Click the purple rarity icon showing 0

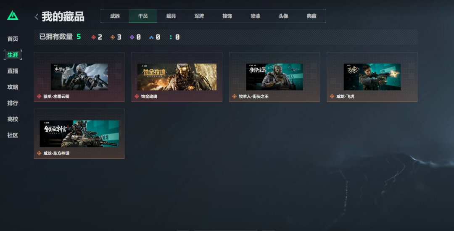132,37
